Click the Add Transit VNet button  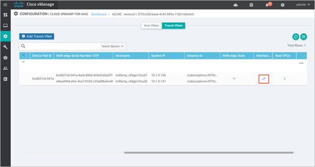click(37, 36)
